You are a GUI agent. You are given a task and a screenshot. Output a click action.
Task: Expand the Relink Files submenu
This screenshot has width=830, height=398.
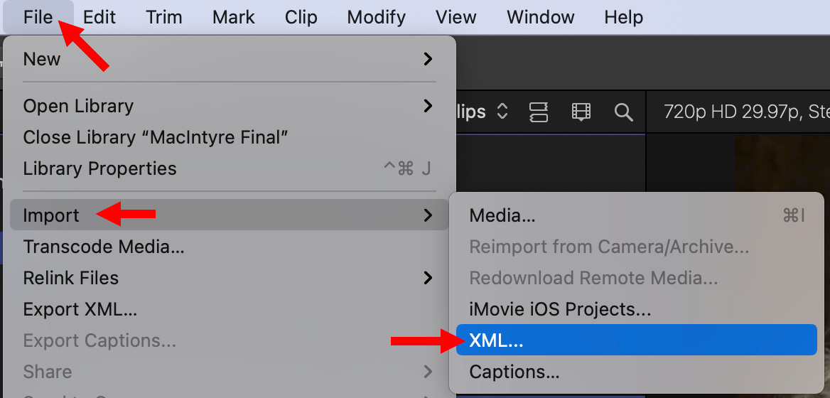point(229,278)
